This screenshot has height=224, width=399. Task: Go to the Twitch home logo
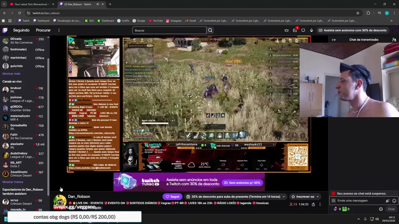[x=5, y=30]
